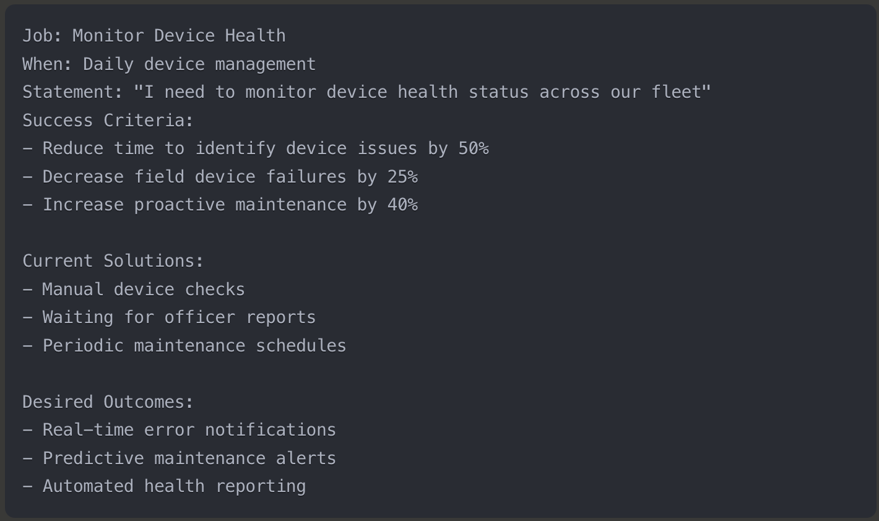Click the '50%' value in success criteria
Image resolution: width=879 pixels, height=521 pixels.
click(474, 149)
